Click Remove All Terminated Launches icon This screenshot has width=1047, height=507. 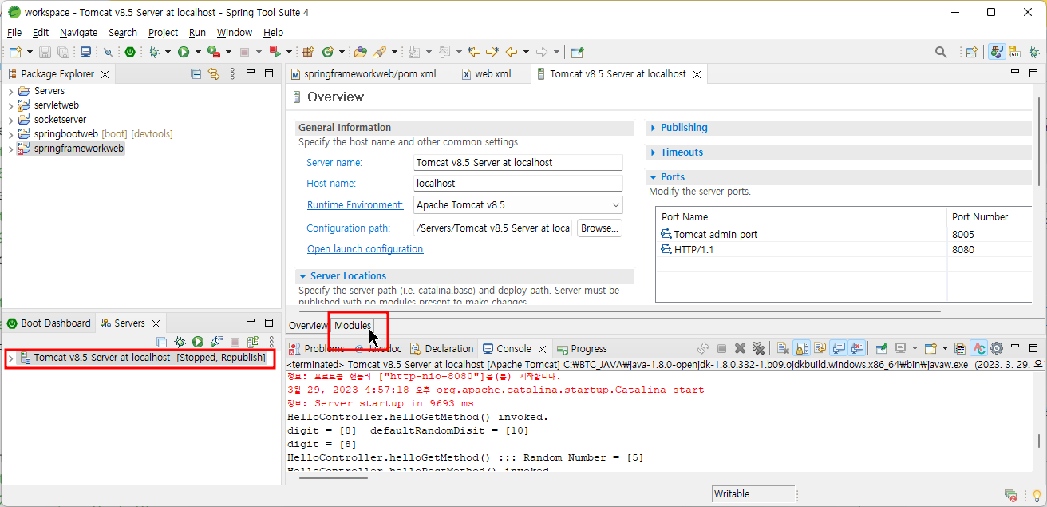coord(758,348)
